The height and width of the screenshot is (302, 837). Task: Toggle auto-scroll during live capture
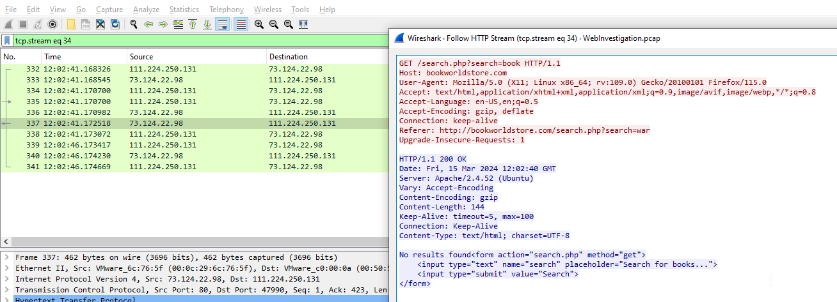tap(223, 24)
